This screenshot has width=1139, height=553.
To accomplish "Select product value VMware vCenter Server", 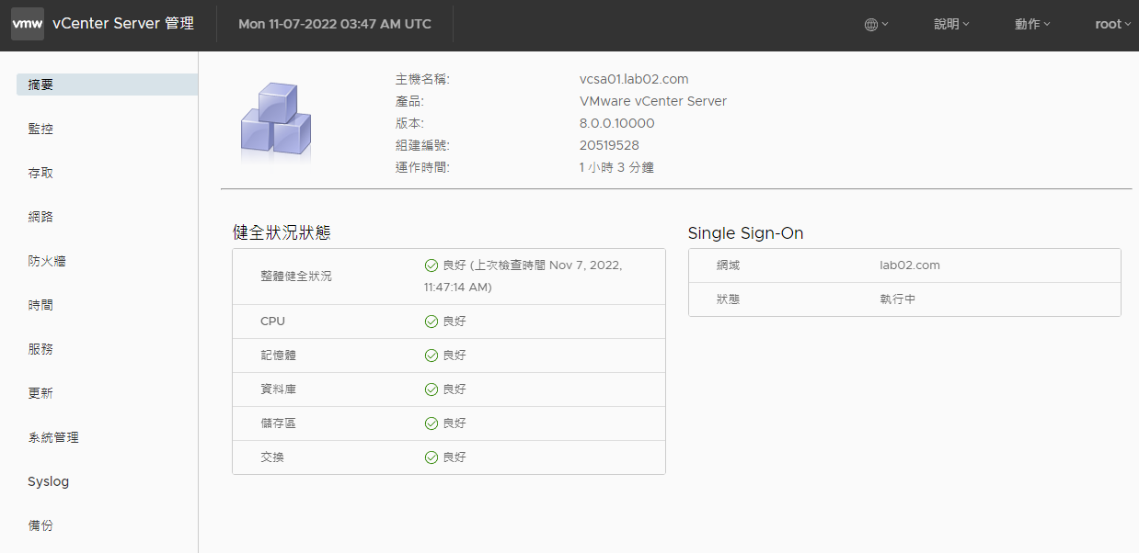I will click(653, 101).
